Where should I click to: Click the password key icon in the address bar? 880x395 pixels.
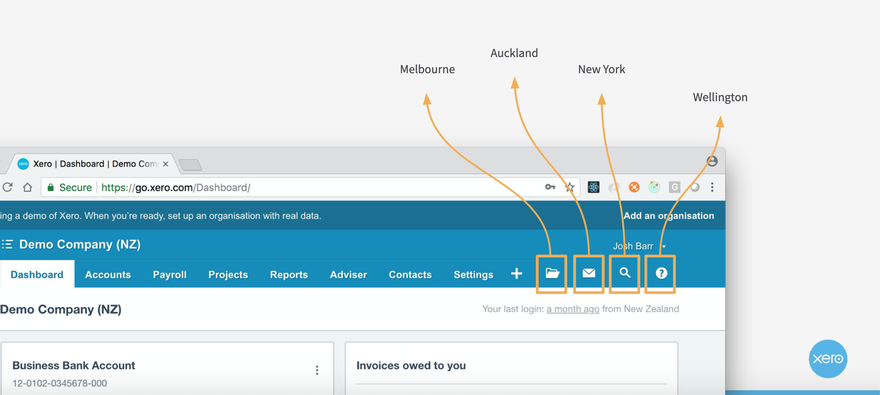point(550,187)
